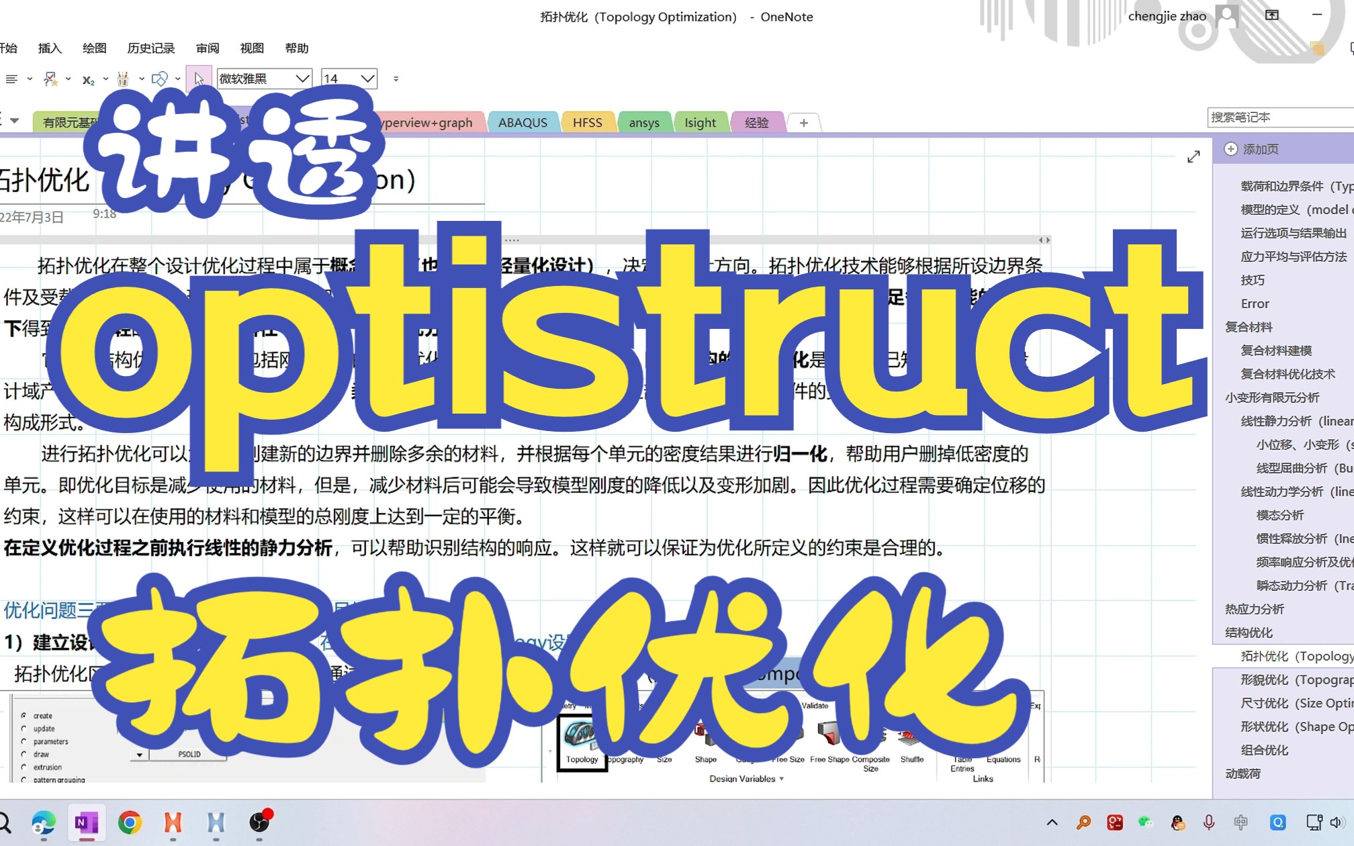The width and height of the screenshot is (1354, 846).
Task: Click the Topology icon in embedded image
Action: pyautogui.click(x=582, y=743)
